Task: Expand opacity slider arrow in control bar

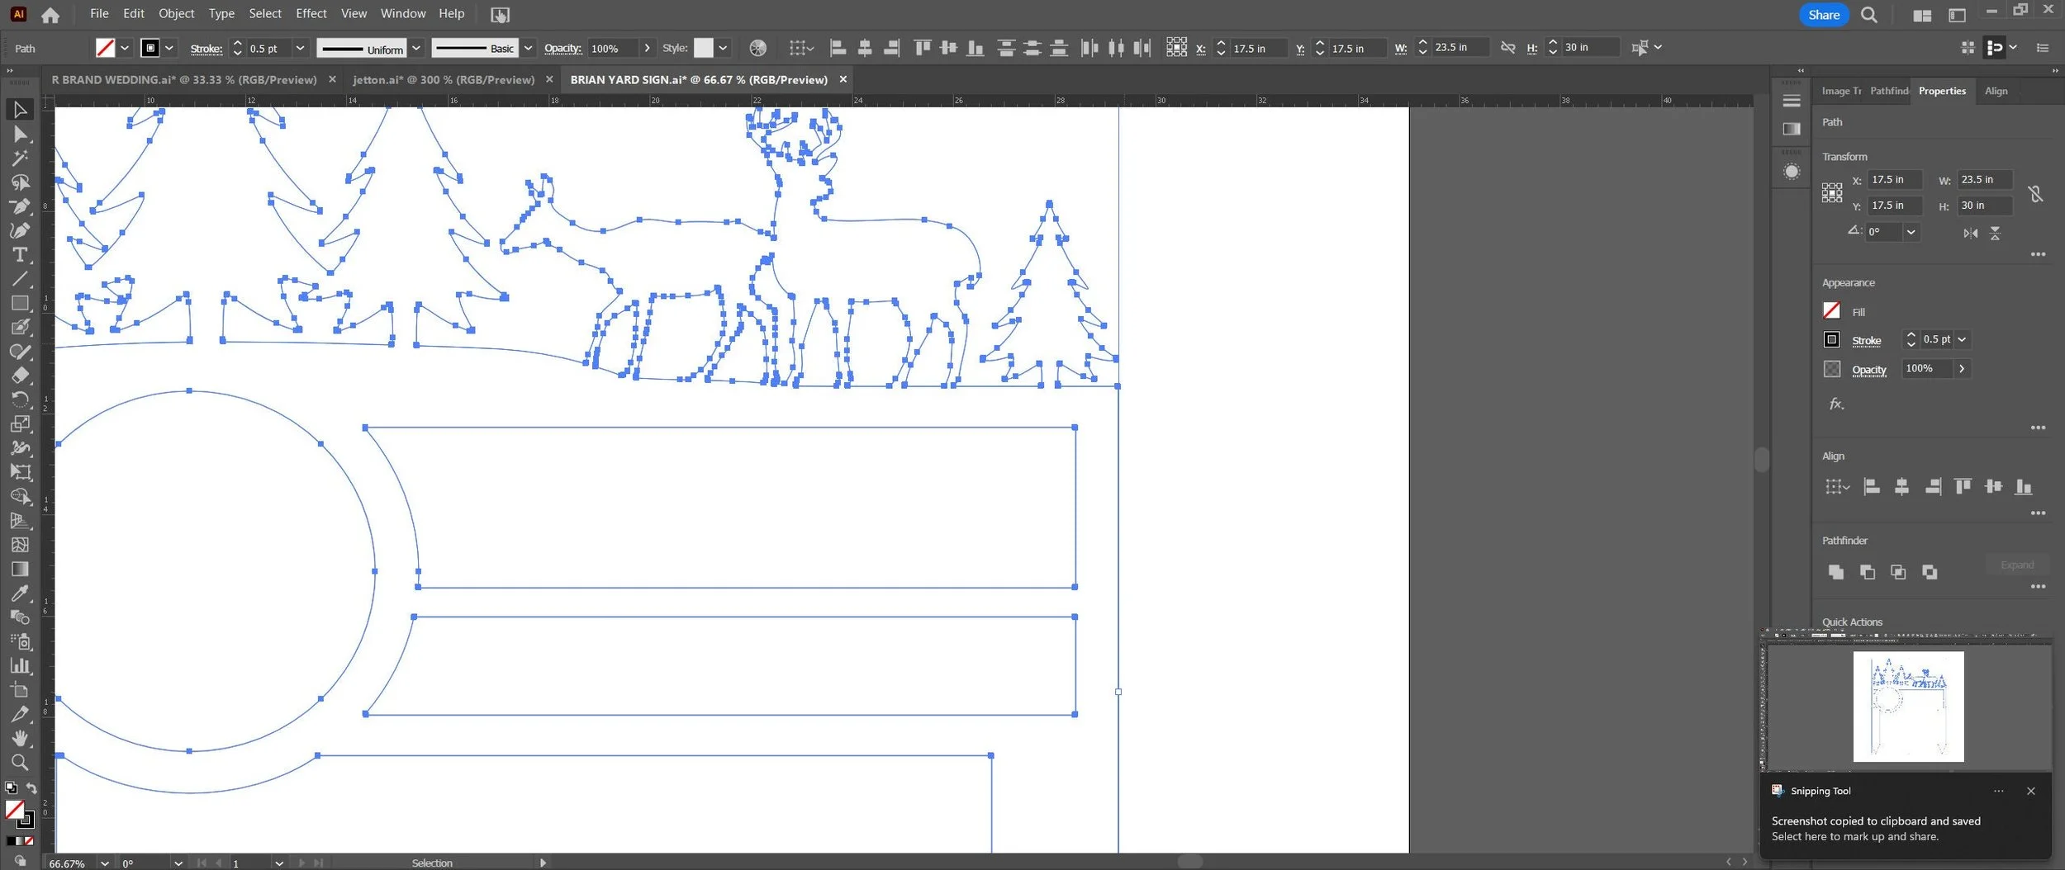Action: click(x=647, y=48)
